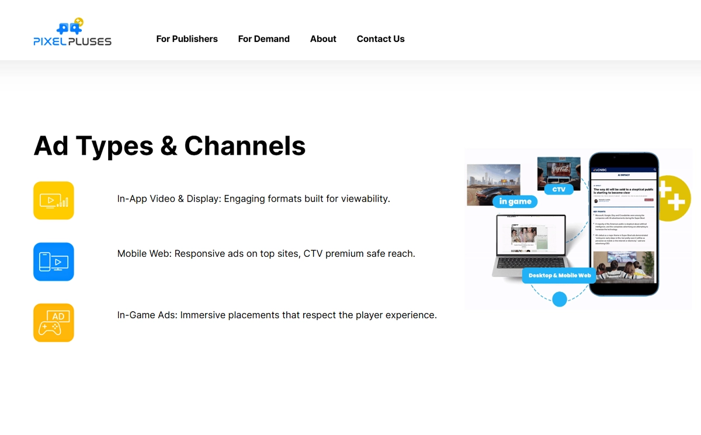Click the In-Game Ads immersive placements text

[x=277, y=315]
